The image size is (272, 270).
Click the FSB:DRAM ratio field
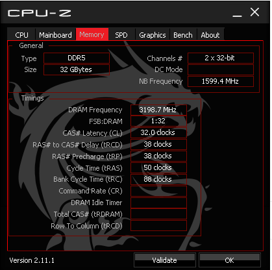point(158,121)
